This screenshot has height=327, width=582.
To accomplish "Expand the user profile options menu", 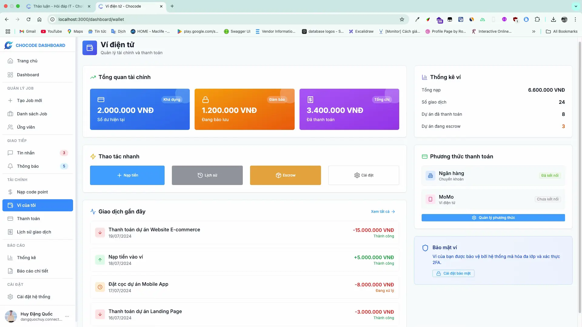I will tap(67, 316).
